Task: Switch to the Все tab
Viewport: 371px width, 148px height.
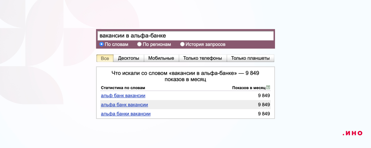Action: click(105, 58)
